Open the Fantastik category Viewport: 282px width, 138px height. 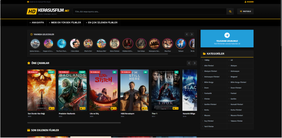208,93
